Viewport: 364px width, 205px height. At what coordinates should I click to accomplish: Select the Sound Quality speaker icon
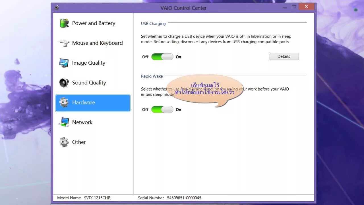(x=64, y=83)
